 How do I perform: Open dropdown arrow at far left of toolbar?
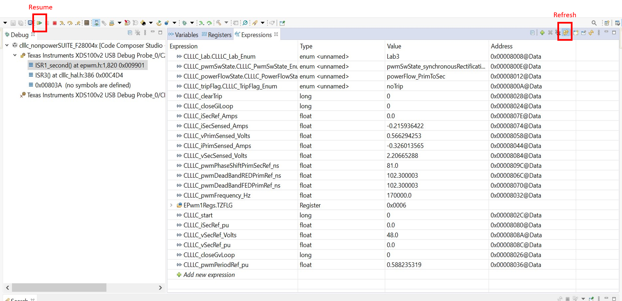5,23
